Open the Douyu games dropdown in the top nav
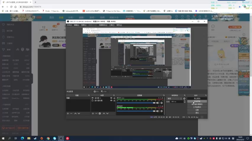Image resolution: width=252 pixels, height=141 pixels. click(x=92, y=18)
